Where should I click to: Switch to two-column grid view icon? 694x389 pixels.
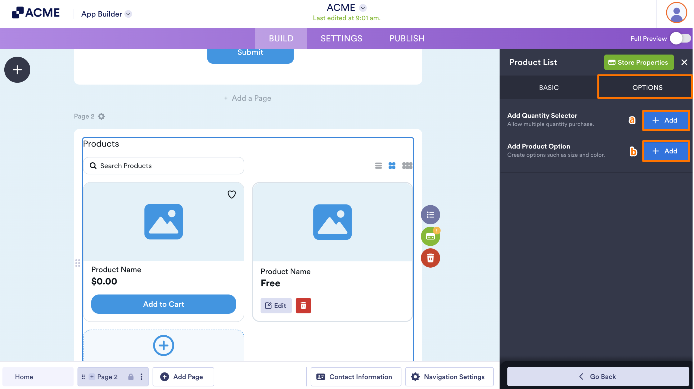393,166
